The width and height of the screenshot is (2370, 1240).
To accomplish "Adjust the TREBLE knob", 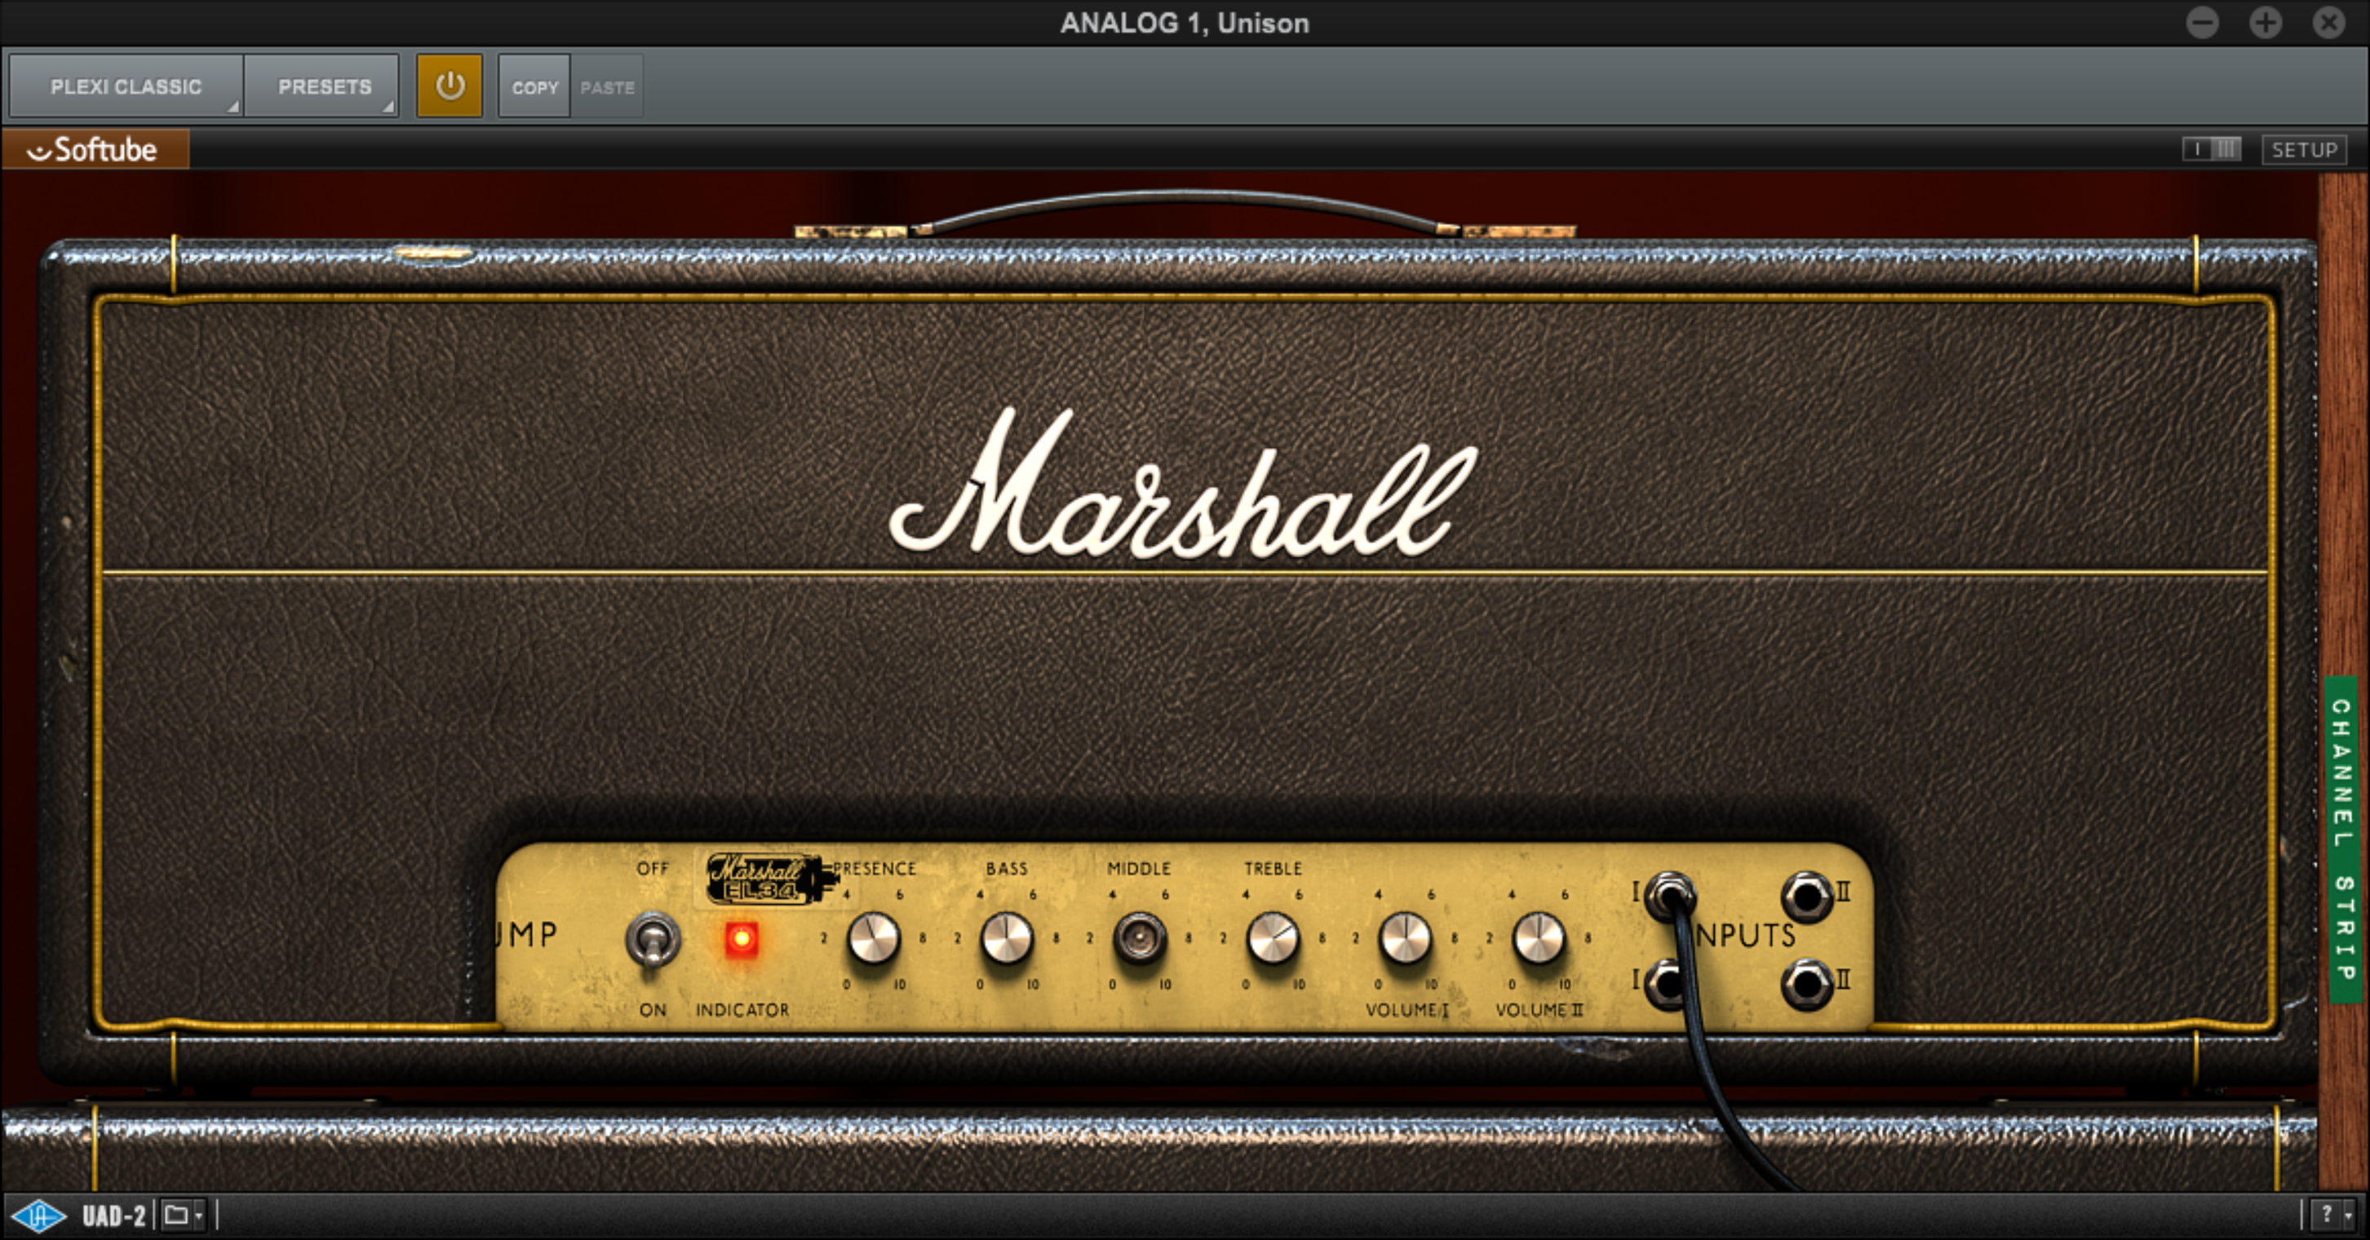I will (x=1273, y=938).
